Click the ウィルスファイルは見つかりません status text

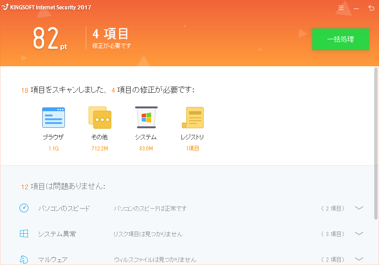coord(155,259)
